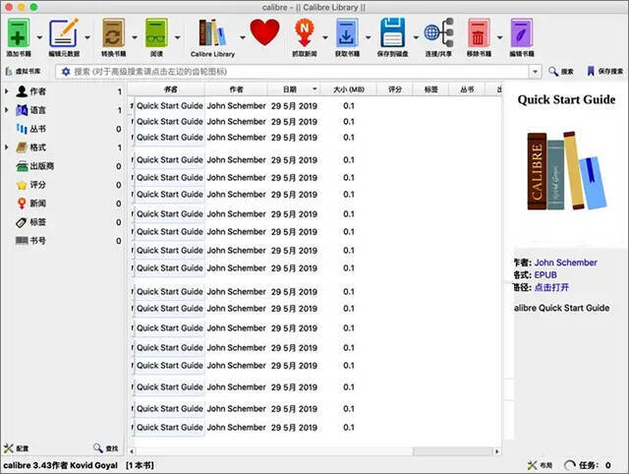Click inside the search input field
This screenshot has width=629, height=474.
[x=295, y=72]
